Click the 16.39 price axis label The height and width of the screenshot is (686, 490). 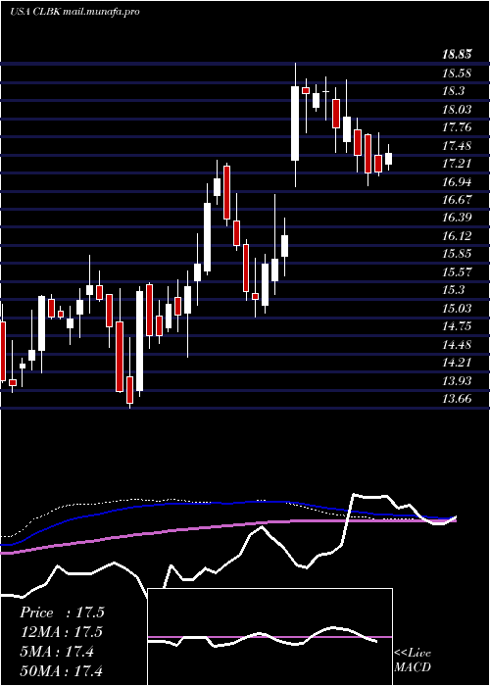pos(457,218)
